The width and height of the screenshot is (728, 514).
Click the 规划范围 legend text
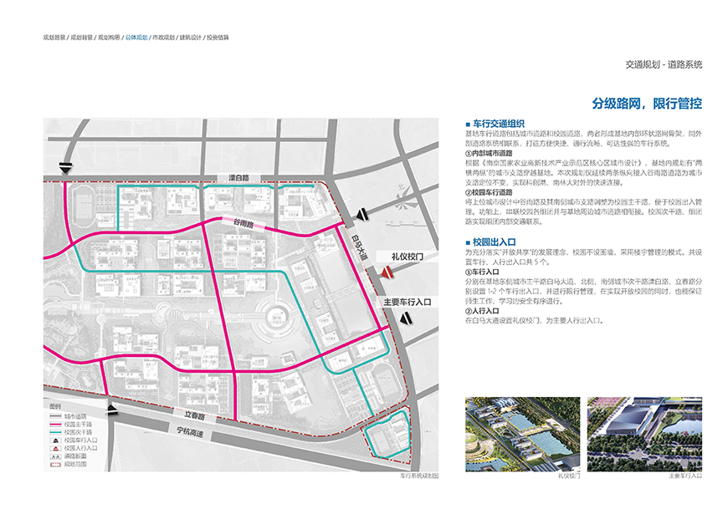[75, 464]
